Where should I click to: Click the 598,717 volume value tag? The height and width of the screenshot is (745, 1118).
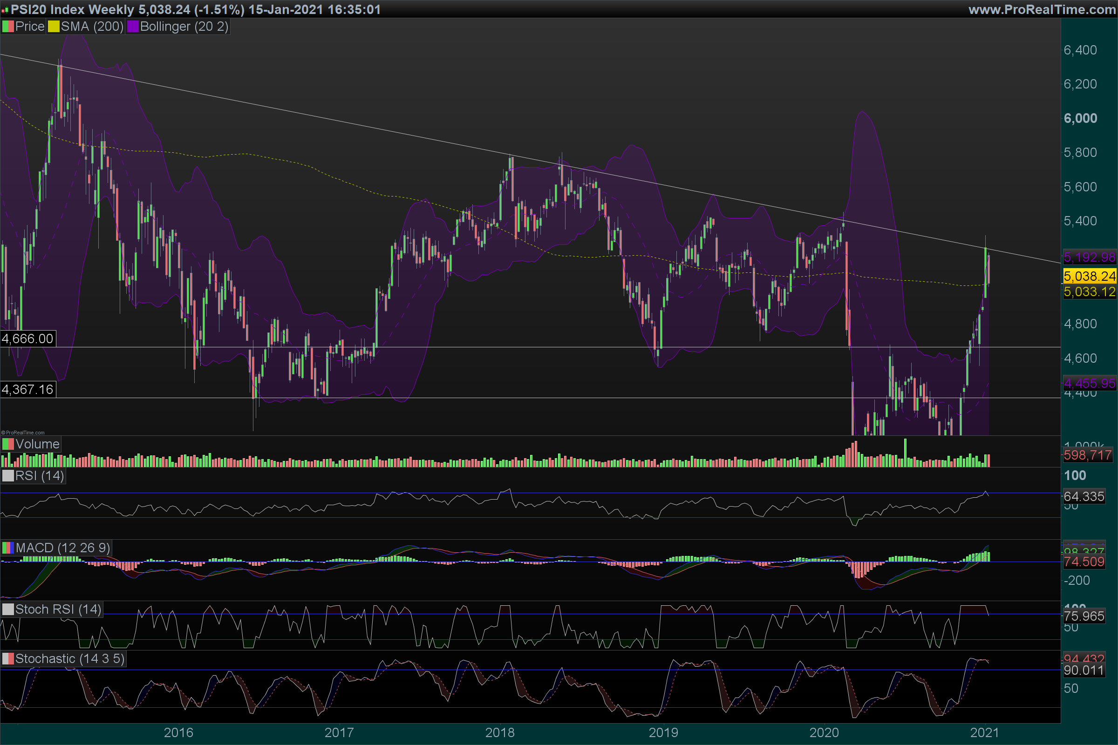[1087, 455]
